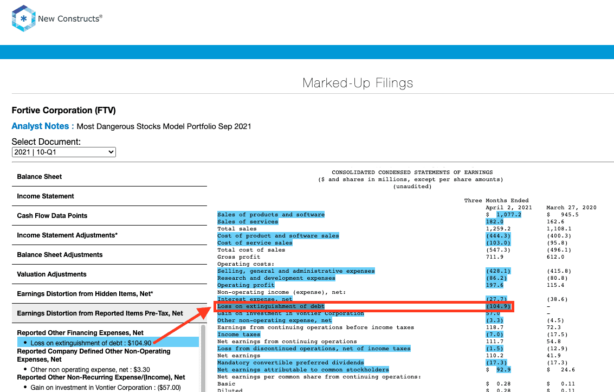
Task: Select Gain on investment in Vontier Corporation item
Action: click(x=106, y=388)
